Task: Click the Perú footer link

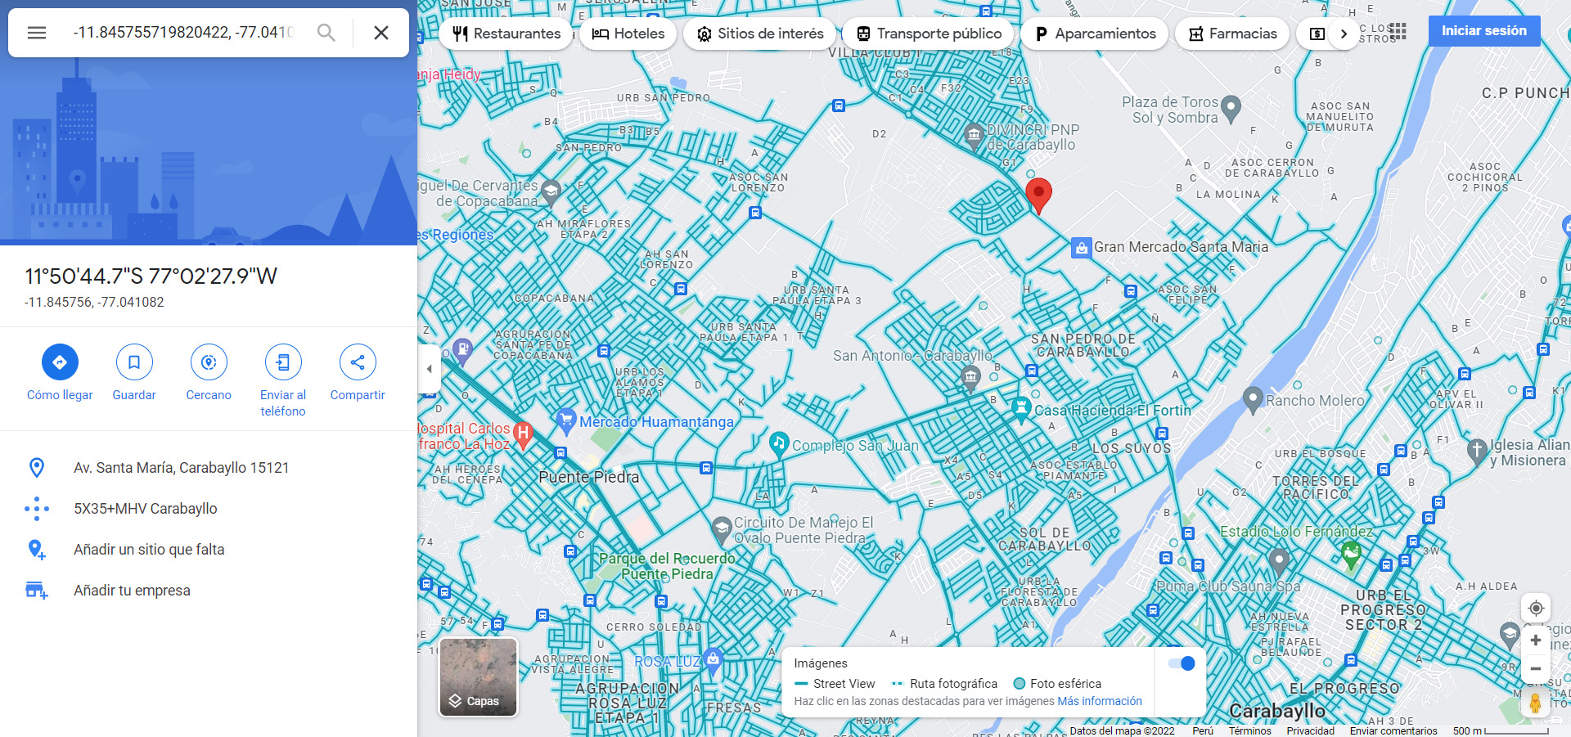Action: [x=1203, y=731]
